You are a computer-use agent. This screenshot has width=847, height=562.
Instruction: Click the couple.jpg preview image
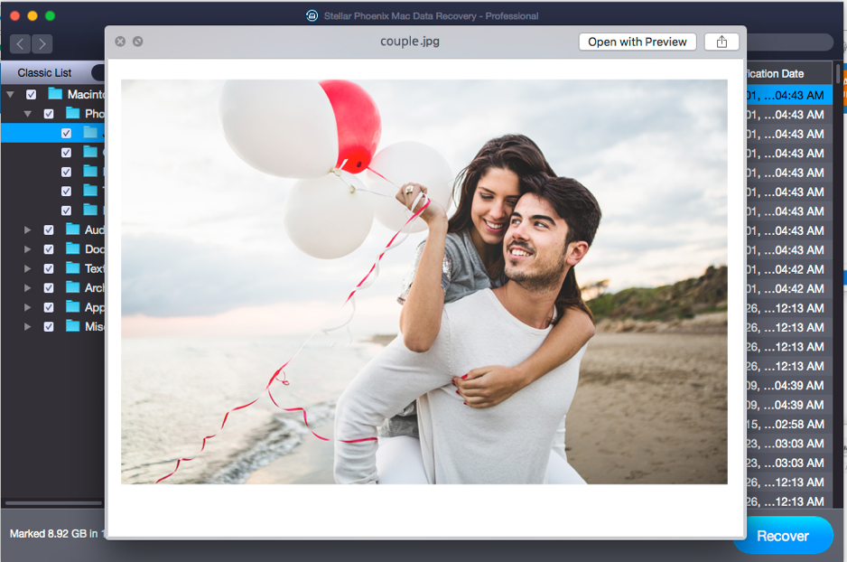pyautogui.click(x=423, y=281)
